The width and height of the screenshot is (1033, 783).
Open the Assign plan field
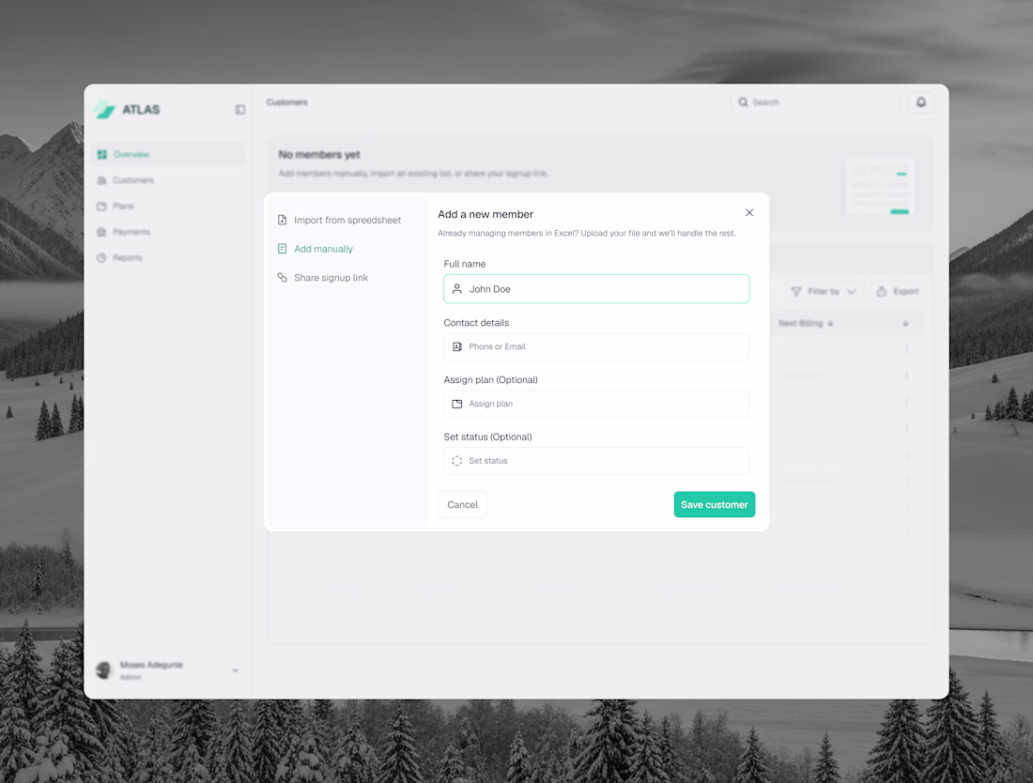click(596, 404)
